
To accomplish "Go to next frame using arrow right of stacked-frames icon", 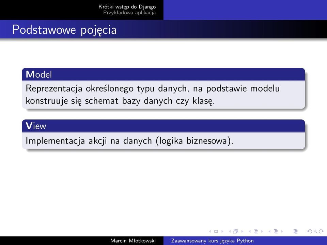I will pyautogui.click(x=242, y=231).
